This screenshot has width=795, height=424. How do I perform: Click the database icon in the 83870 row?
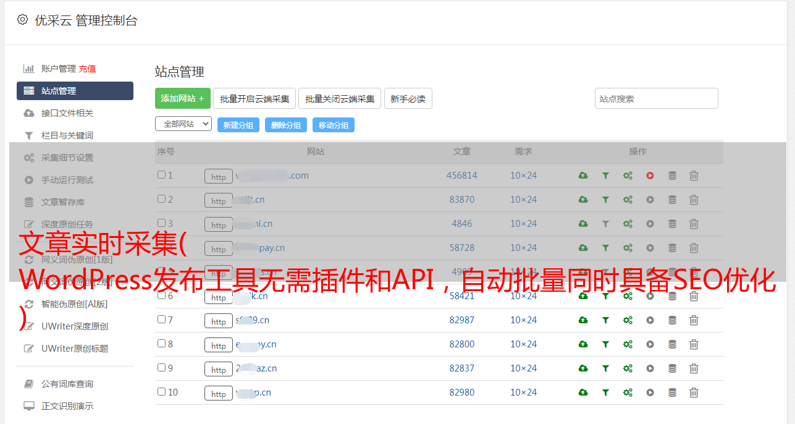tap(672, 200)
